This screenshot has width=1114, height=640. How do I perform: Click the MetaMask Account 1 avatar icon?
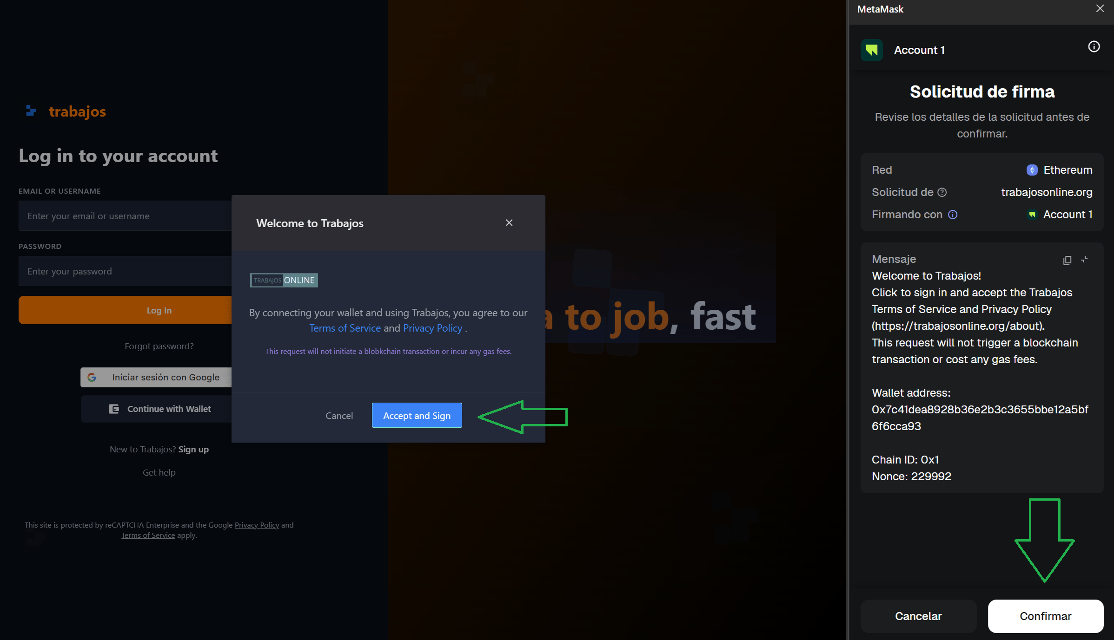(872, 50)
